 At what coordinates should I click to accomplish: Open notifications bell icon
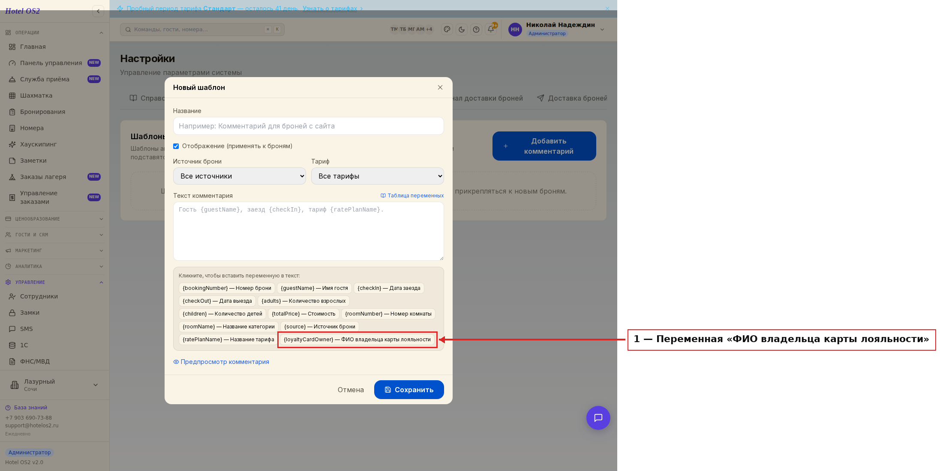coord(491,30)
